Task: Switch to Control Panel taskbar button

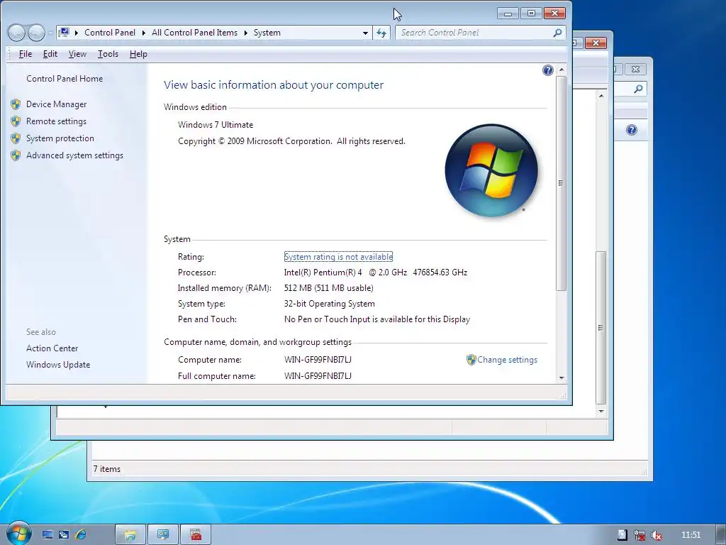Action: 162,535
